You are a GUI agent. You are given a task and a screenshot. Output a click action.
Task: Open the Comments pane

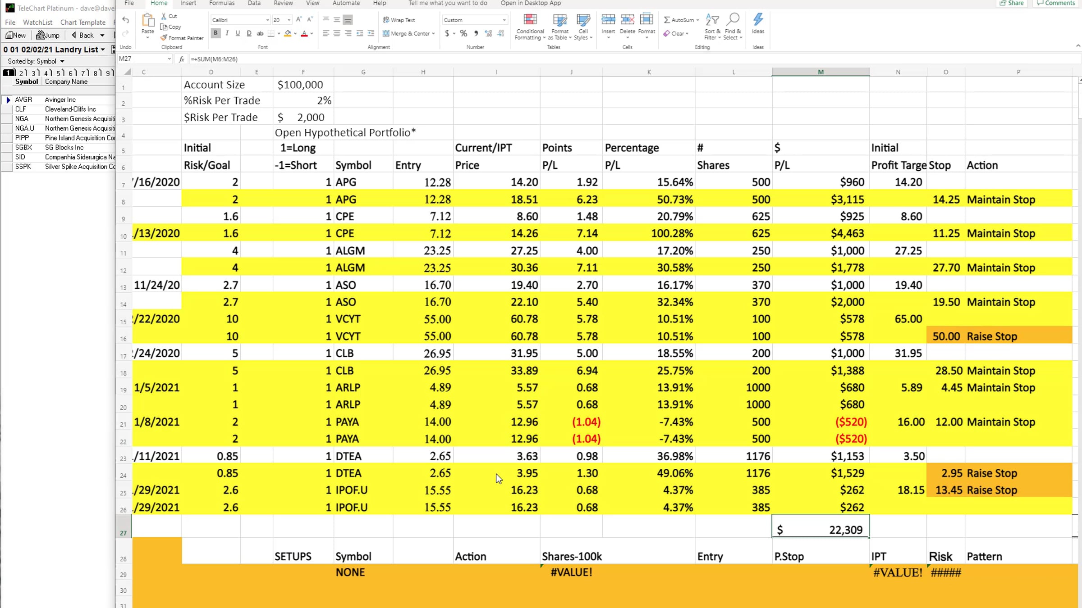click(1055, 3)
